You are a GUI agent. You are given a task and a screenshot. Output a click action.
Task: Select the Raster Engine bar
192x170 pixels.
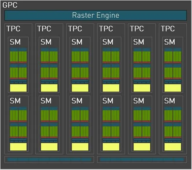pyautogui.click(x=96, y=15)
